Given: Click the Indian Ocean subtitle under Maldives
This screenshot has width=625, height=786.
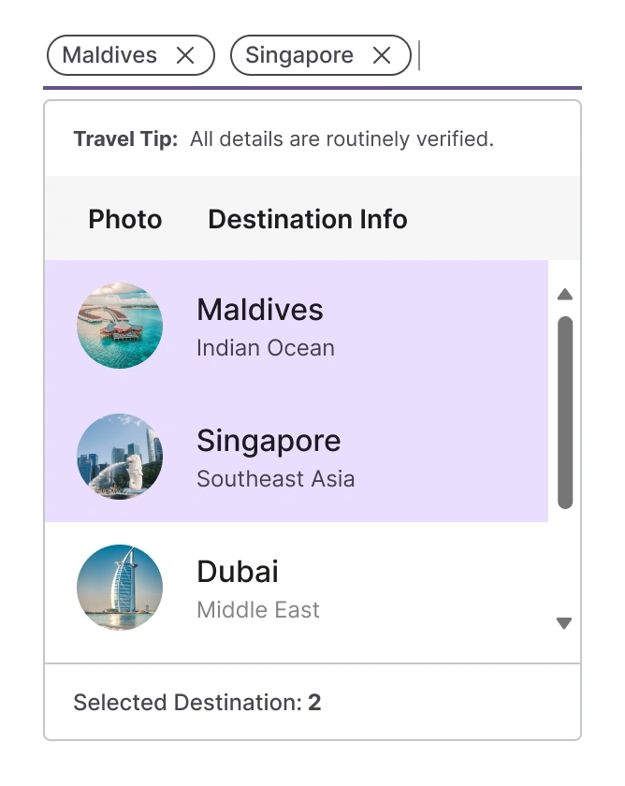Looking at the screenshot, I should [x=265, y=347].
